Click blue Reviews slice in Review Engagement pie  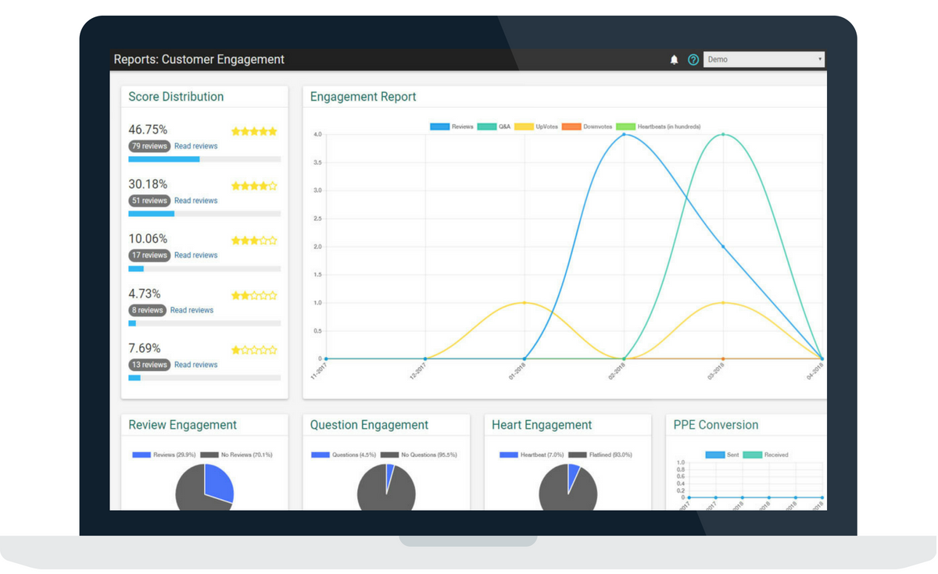click(x=218, y=483)
